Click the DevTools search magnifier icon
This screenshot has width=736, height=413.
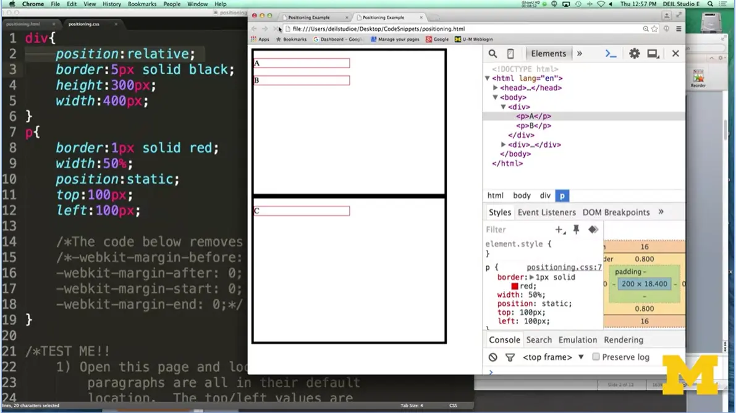[x=493, y=54]
